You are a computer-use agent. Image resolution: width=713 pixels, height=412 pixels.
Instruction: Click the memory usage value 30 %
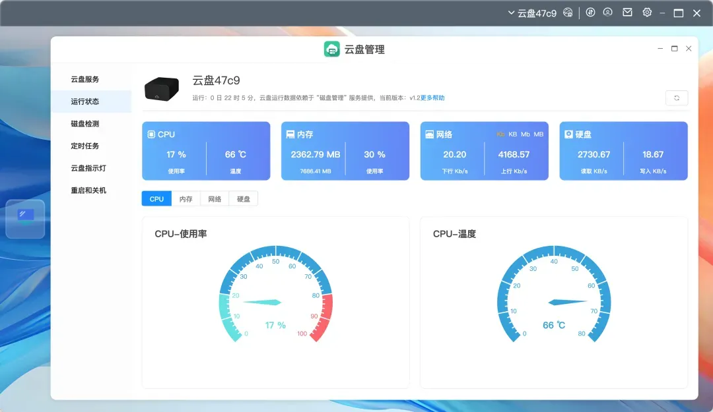(375, 155)
